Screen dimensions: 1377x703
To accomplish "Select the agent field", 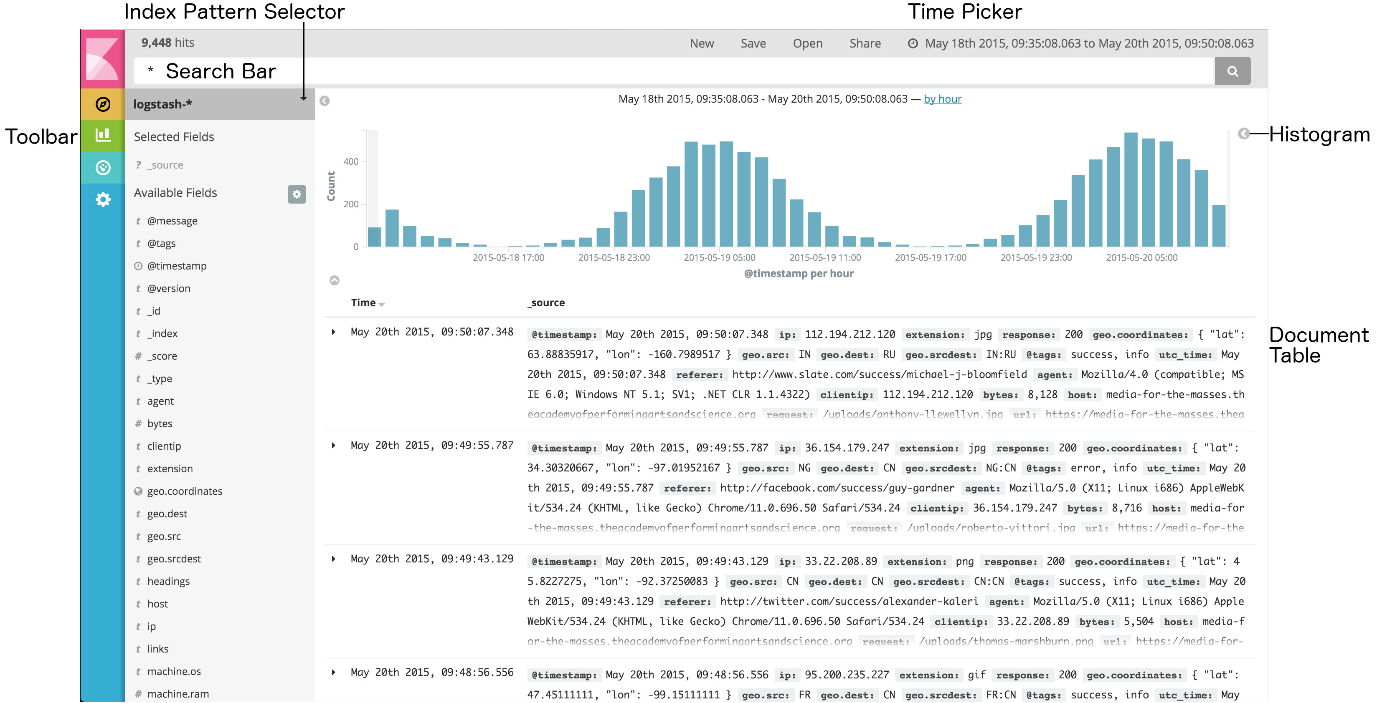I will click(160, 401).
